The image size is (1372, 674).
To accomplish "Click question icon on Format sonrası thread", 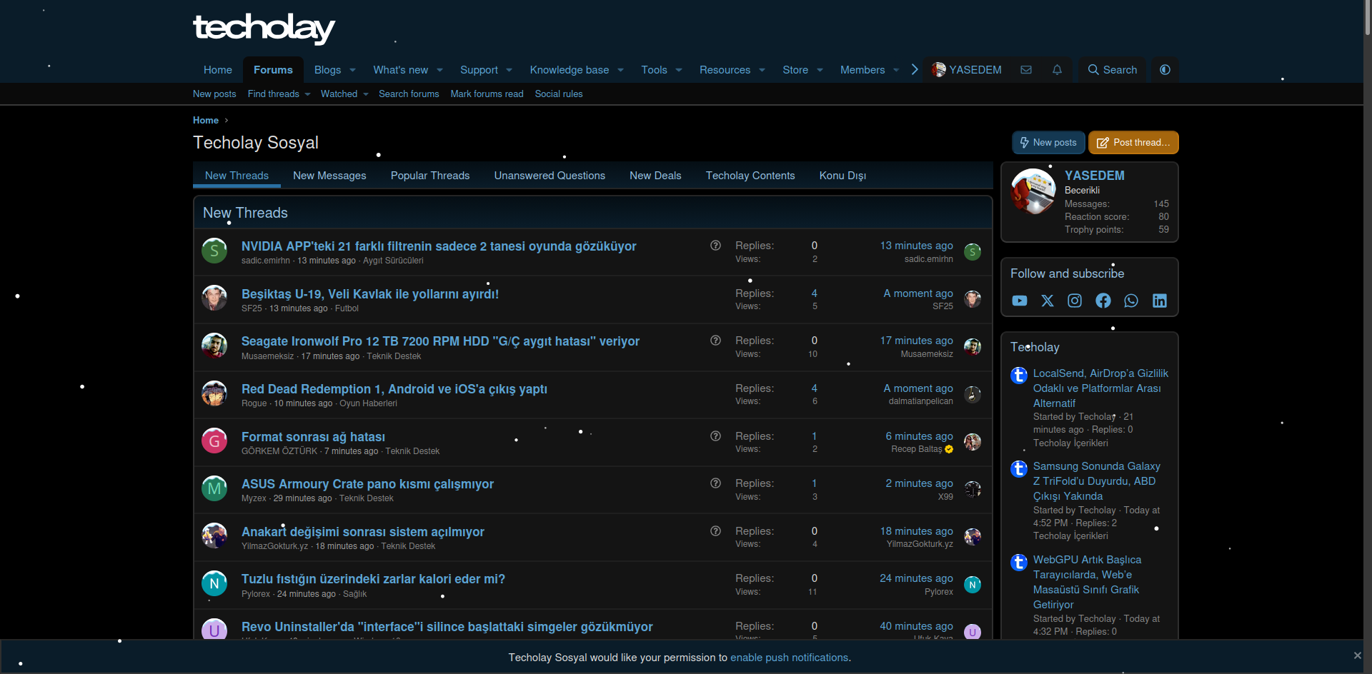I will pos(715,436).
